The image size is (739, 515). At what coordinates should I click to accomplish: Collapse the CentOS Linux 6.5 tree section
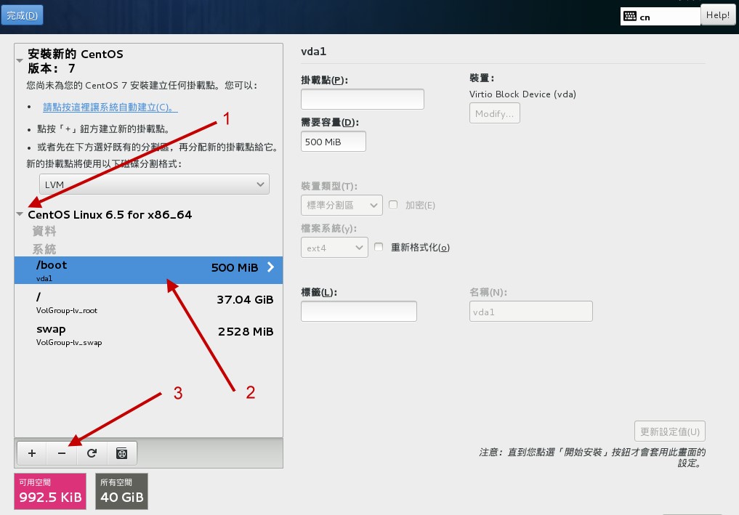[x=19, y=215]
